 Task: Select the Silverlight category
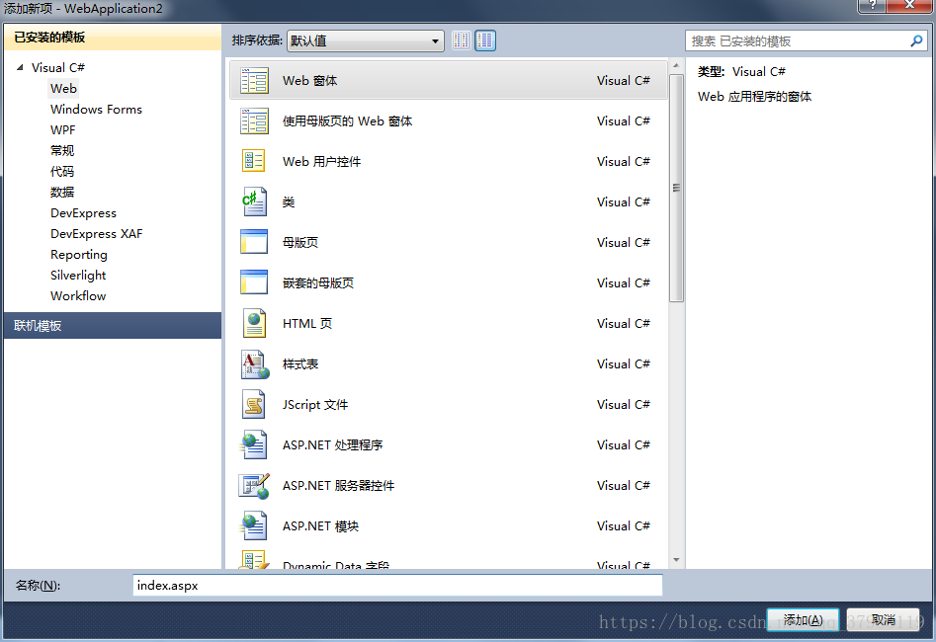coord(78,275)
